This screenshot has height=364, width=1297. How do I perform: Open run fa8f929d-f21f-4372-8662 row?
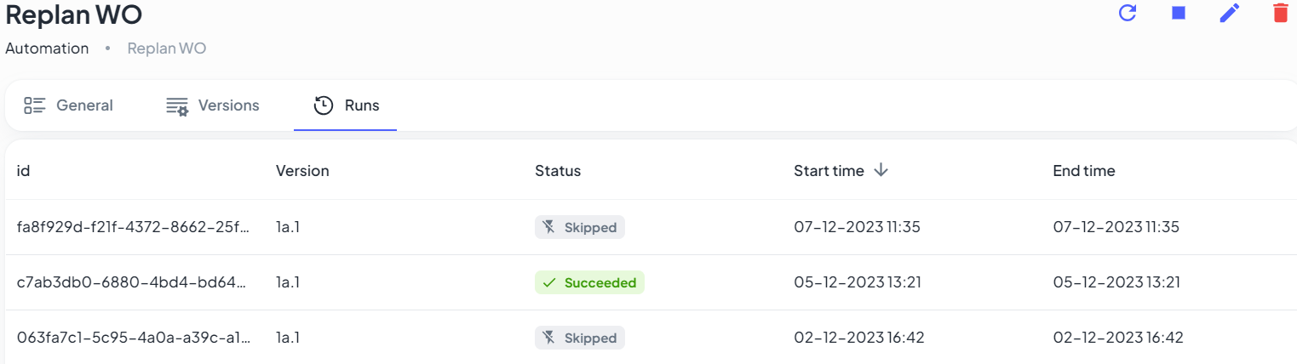click(133, 227)
